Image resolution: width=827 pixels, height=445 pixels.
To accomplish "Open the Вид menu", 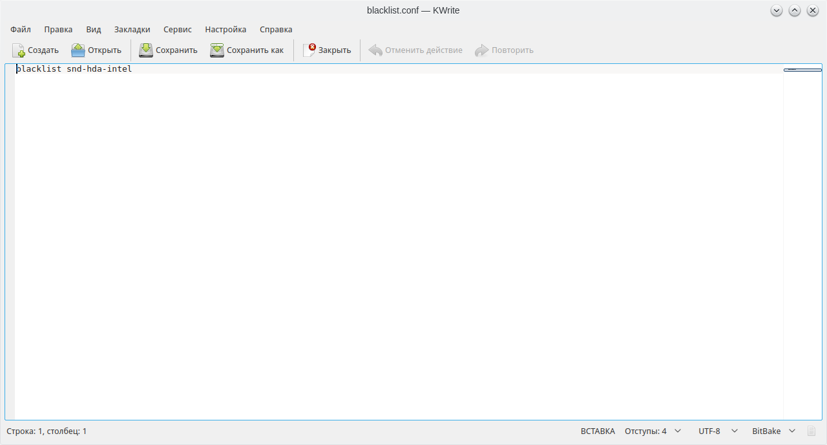I will coord(94,29).
